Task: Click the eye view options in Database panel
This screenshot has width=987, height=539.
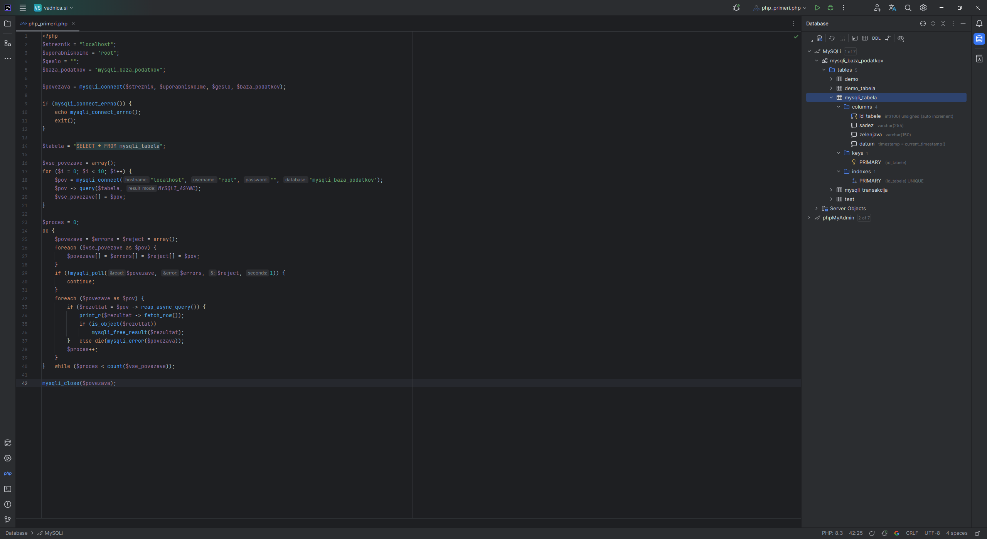Action: click(901, 38)
